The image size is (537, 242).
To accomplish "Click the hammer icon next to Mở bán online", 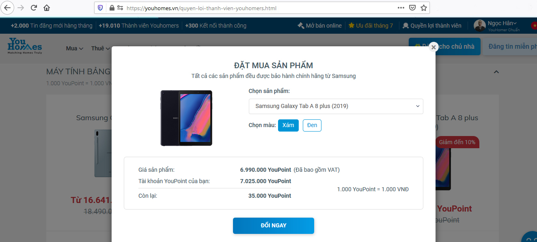I will point(301,25).
